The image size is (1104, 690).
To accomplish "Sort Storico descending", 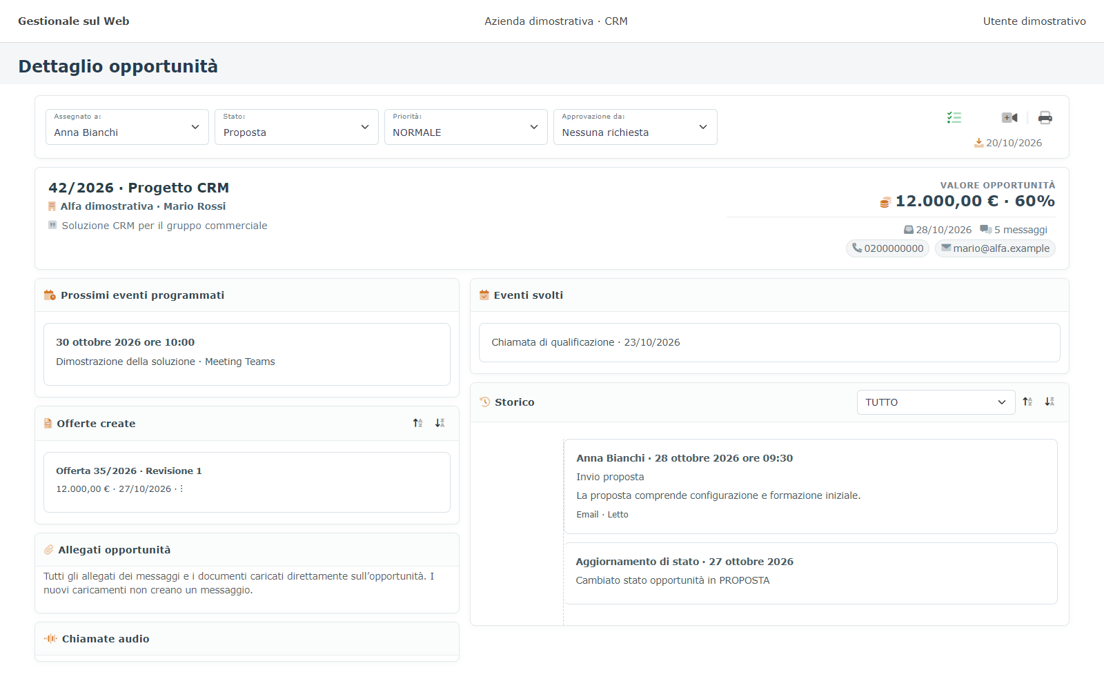I will pyautogui.click(x=1049, y=402).
